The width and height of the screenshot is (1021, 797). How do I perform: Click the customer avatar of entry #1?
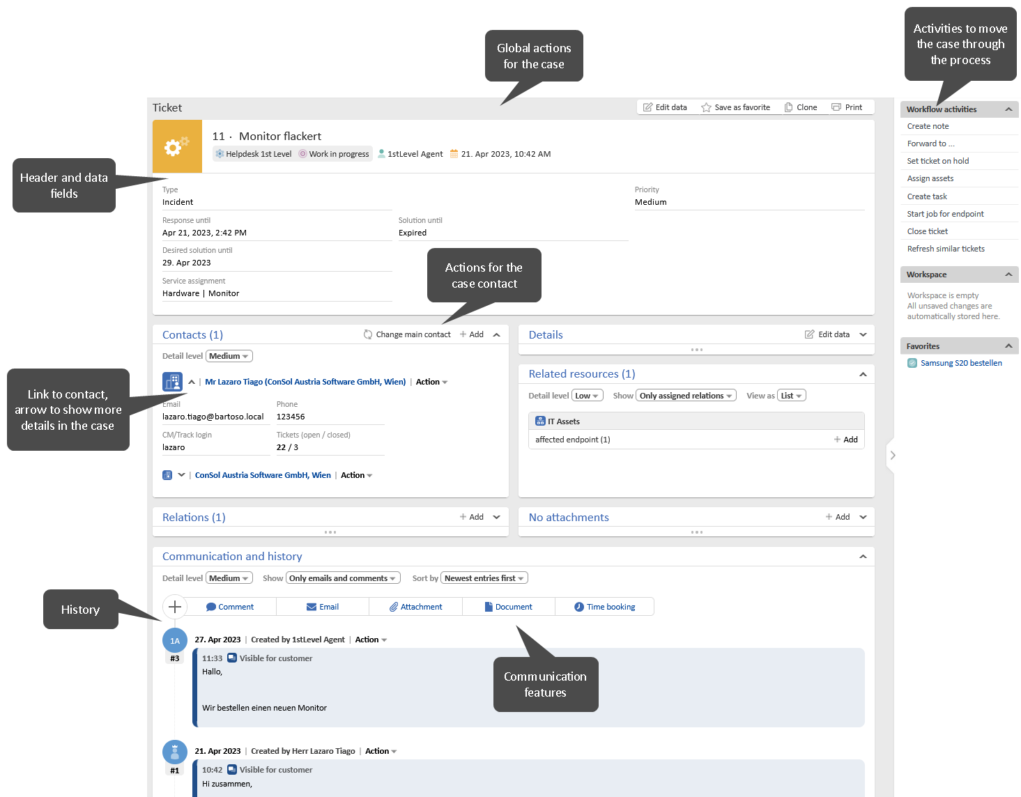pos(175,752)
